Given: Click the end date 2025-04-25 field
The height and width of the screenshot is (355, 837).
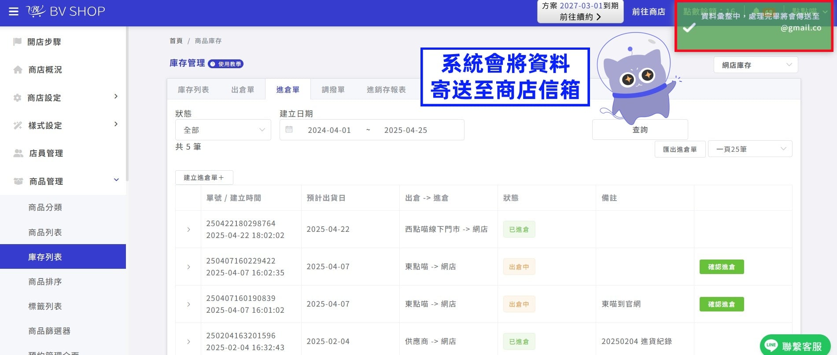Looking at the screenshot, I should point(406,130).
